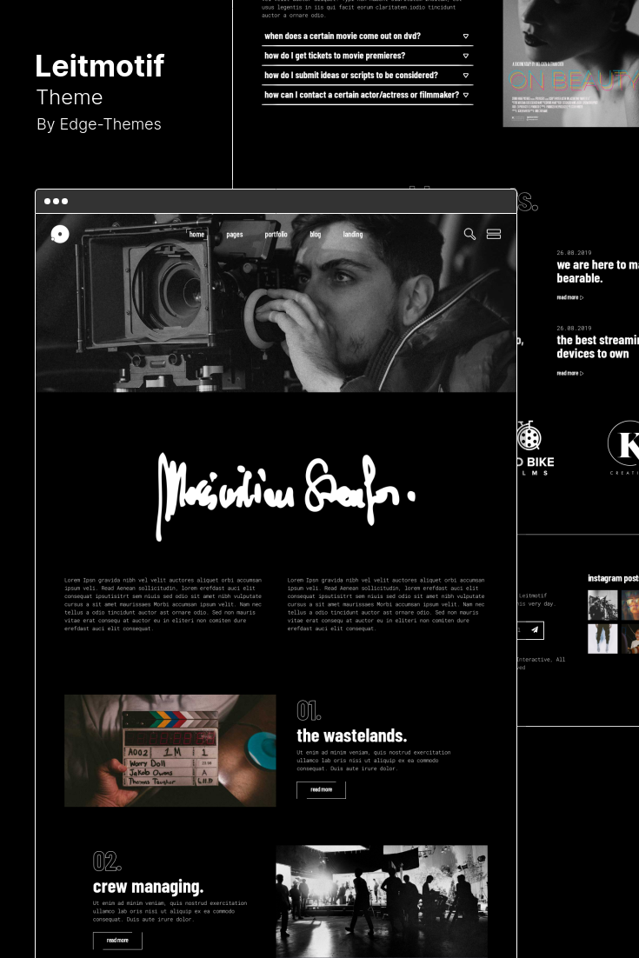
Task: Open the search magnifier icon
Action: 469,234
